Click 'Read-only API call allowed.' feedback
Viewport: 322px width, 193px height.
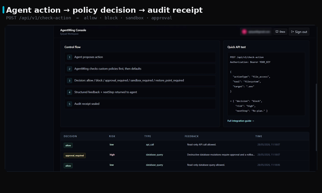pyautogui.click(x=202, y=144)
